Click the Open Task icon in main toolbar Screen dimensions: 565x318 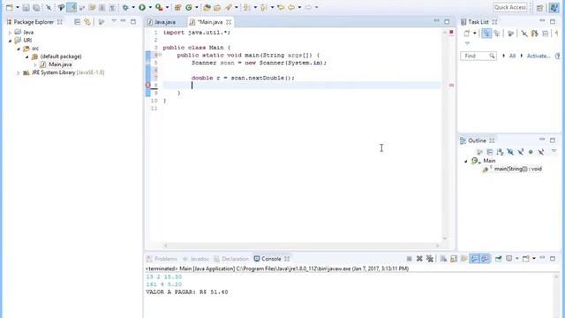coord(217,7)
